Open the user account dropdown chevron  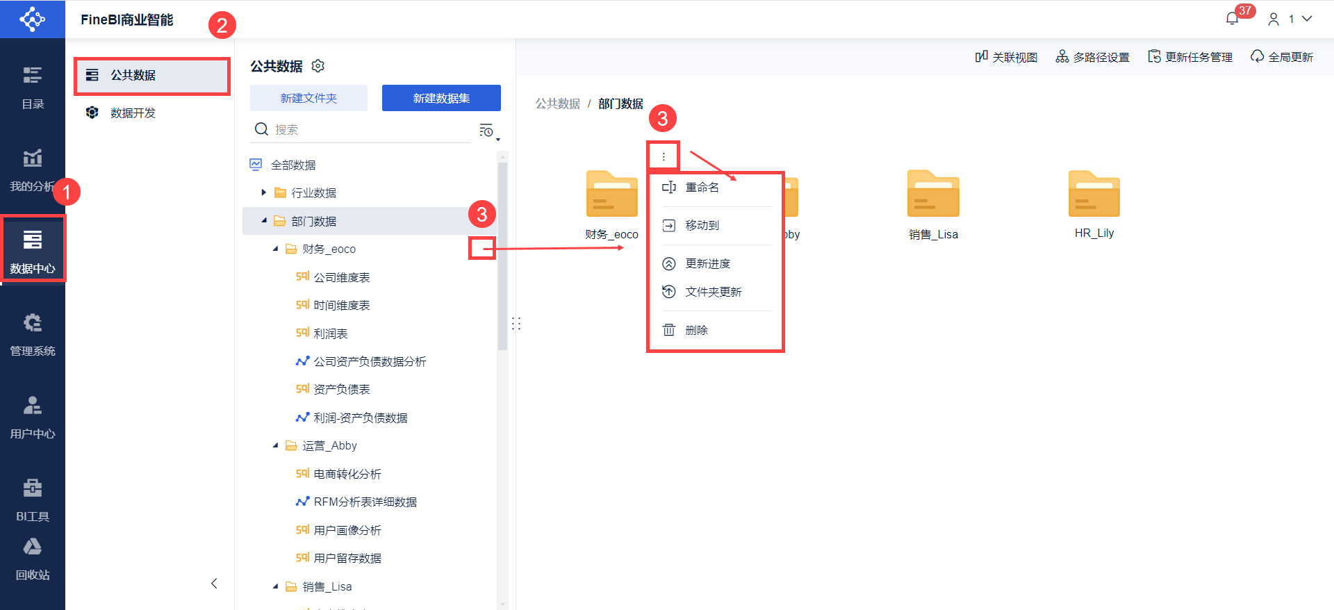coord(1307,19)
